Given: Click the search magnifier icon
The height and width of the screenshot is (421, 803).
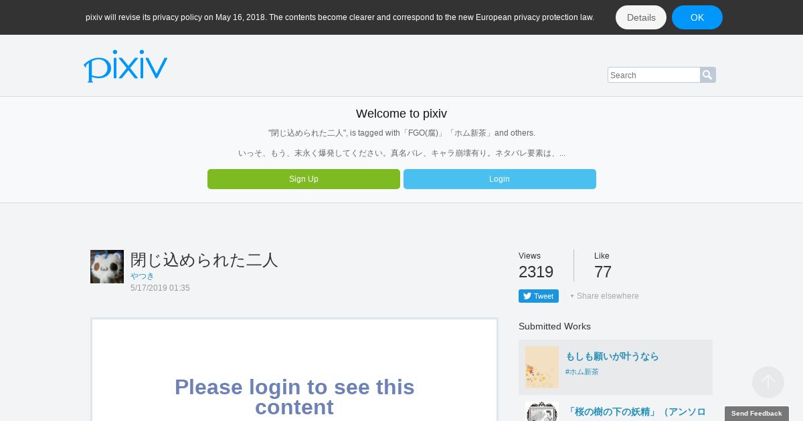Looking at the screenshot, I should pyautogui.click(x=707, y=75).
